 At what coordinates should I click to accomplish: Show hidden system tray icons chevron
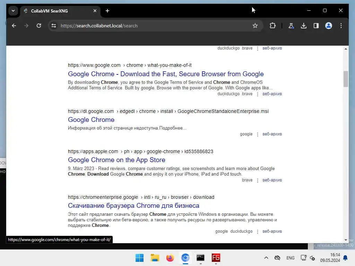(266, 258)
